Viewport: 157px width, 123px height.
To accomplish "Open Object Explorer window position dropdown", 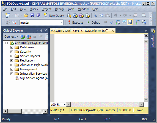I will (37, 30).
